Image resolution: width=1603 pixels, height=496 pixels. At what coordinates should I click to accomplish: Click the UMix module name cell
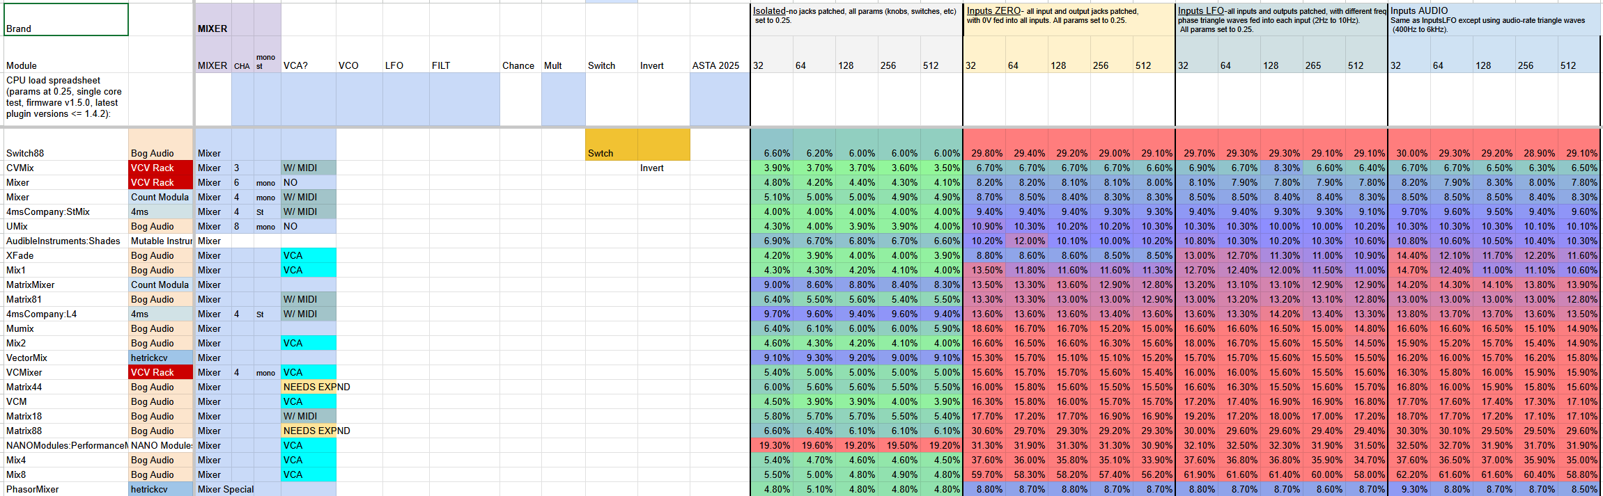(x=65, y=226)
